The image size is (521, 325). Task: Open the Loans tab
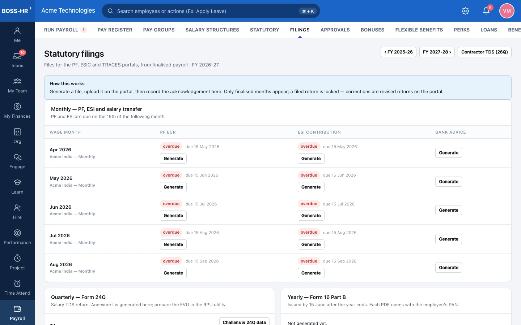click(489, 30)
